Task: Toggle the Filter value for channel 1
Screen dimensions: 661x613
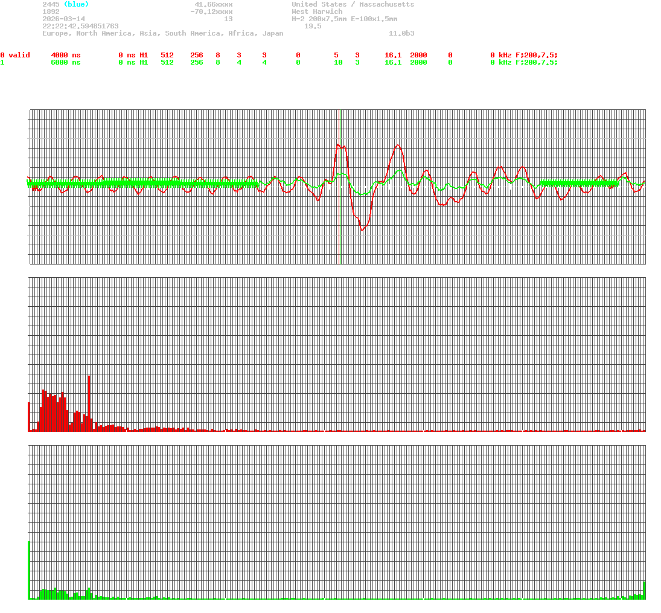Action: tap(449, 62)
